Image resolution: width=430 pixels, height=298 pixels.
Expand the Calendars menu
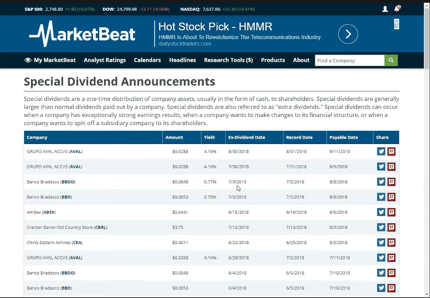tap(147, 60)
